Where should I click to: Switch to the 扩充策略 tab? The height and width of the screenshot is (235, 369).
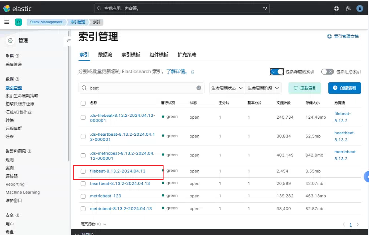[187, 55]
